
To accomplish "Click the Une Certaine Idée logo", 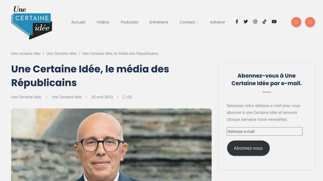I will click(x=32, y=23).
